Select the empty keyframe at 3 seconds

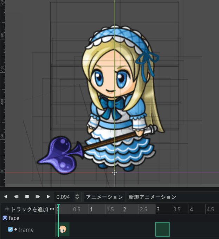(162, 229)
